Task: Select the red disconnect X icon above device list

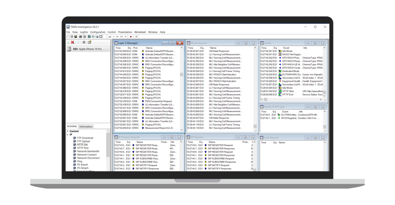Action: 72,42
